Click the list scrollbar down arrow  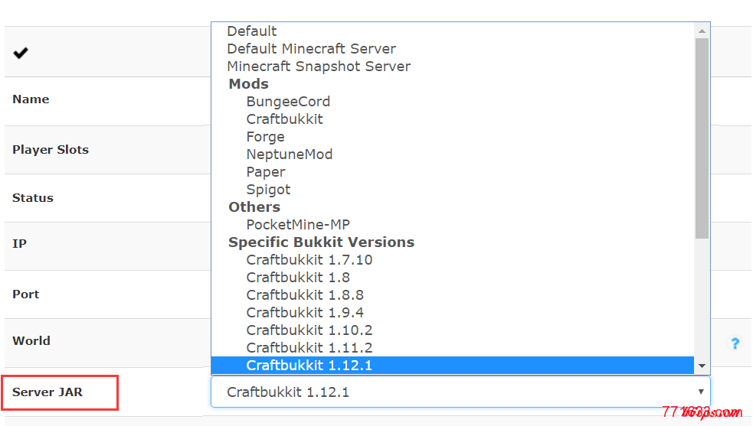(702, 366)
